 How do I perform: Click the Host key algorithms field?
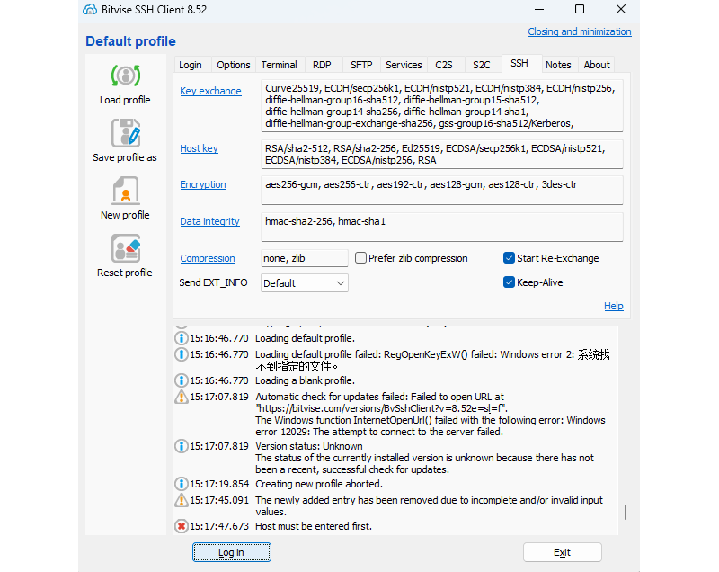[442, 154]
